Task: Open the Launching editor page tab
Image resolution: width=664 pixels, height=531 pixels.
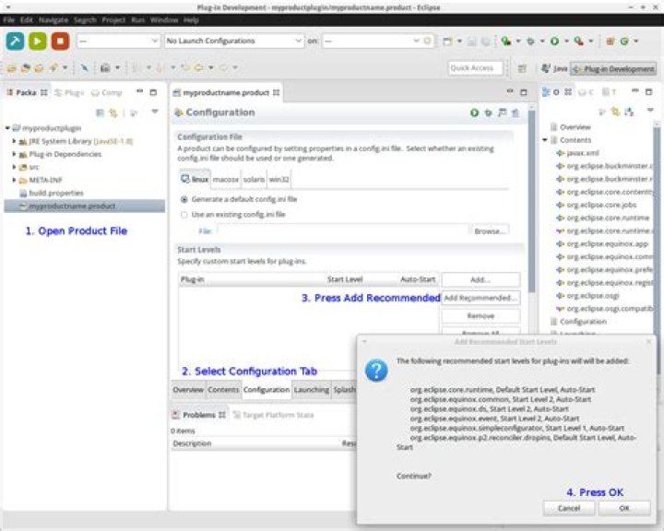Action: click(x=312, y=390)
